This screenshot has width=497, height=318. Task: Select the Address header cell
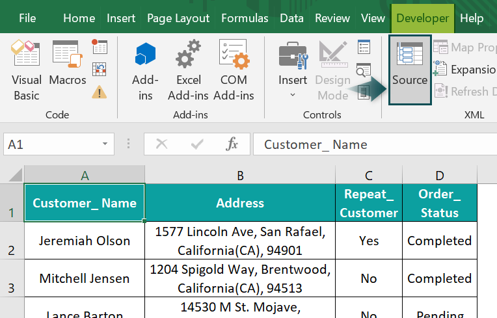tap(240, 203)
